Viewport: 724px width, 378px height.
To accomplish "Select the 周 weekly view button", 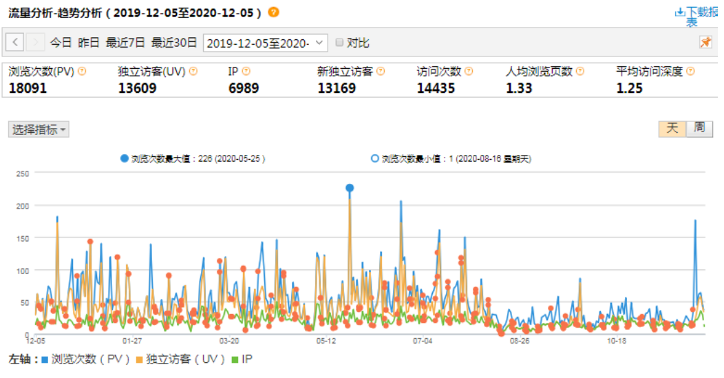I will pyautogui.click(x=699, y=128).
